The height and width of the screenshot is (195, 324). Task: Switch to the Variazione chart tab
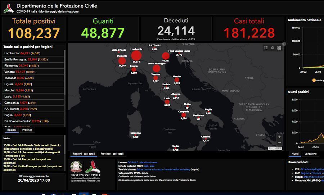click(x=310, y=154)
